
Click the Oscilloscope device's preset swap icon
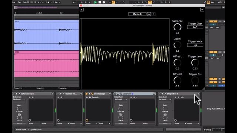click(87, 97)
